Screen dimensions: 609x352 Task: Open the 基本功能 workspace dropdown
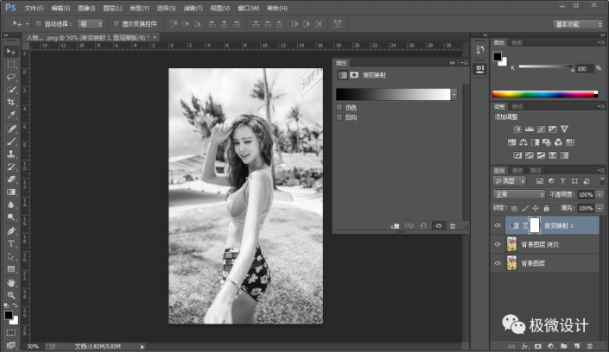(x=578, y=24)
